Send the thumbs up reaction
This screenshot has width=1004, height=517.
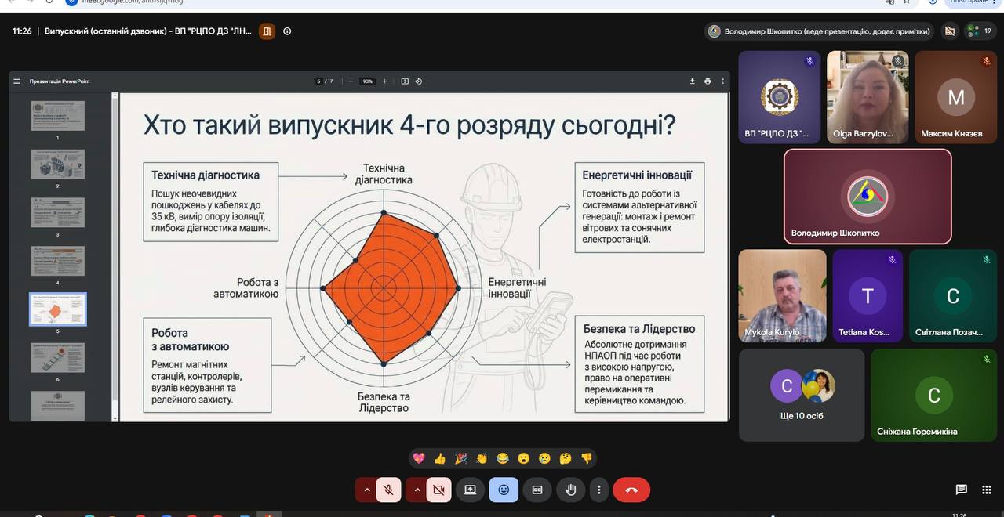click(x=440, y=458)
